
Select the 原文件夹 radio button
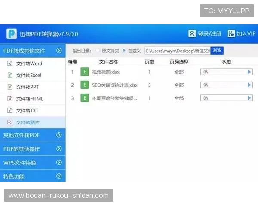[98, 51]
